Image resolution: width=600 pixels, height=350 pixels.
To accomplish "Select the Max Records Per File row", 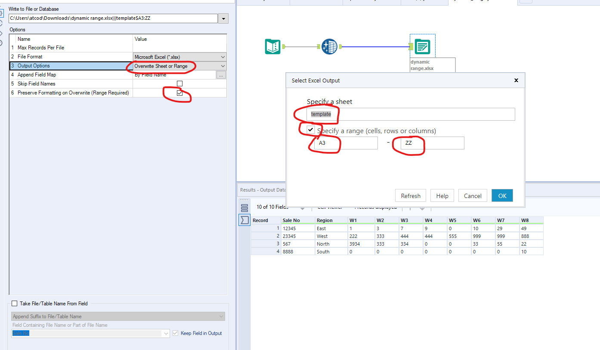I will click(x=118, y=48).
